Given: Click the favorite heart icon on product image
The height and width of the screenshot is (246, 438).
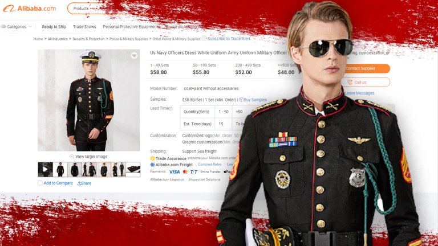Looking at the screenshot, I should coord(134,56).
